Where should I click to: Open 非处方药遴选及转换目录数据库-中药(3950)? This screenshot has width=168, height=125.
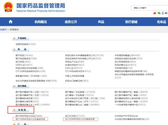point(36,81)
